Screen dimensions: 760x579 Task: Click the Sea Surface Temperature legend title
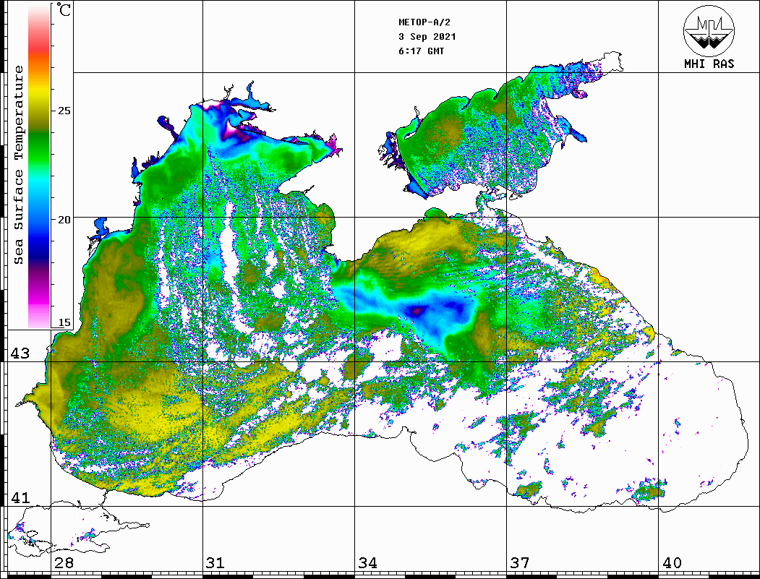click(x=18, y=165)
